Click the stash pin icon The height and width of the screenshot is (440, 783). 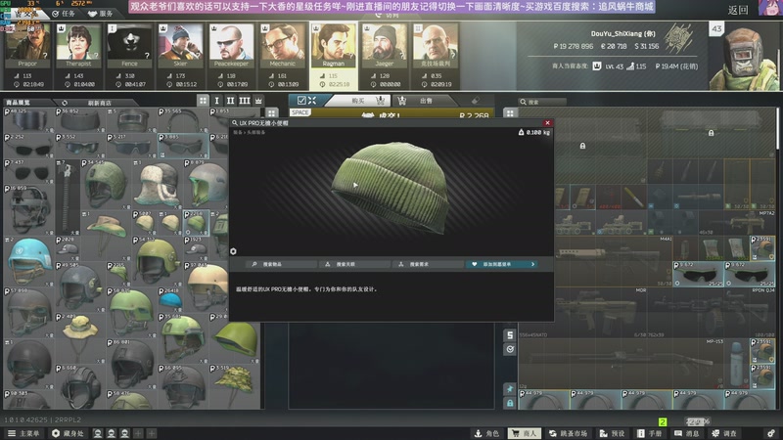point(510,388)
